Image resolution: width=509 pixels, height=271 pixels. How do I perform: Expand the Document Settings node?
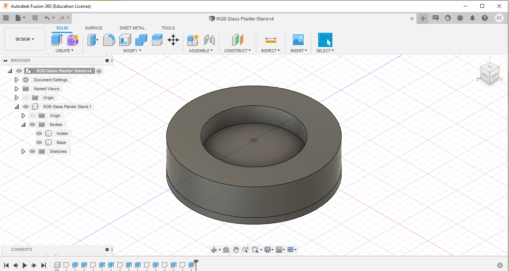point(16,80)
